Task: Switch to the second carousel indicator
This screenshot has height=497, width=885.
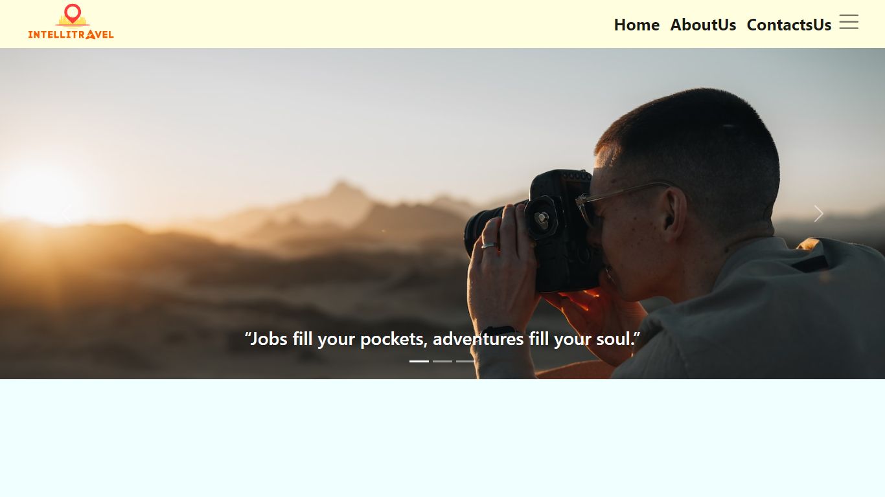Action: click(x=442, y=361)
